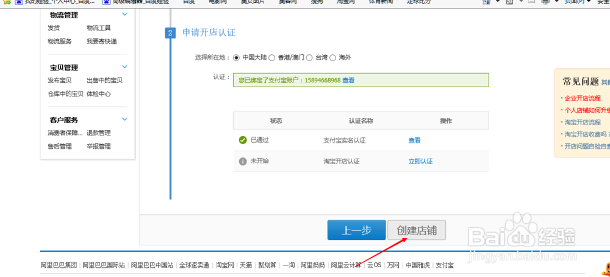610x277 pixels.
Task: Open the 支付宝 footer link
Action: coord(445,265)
